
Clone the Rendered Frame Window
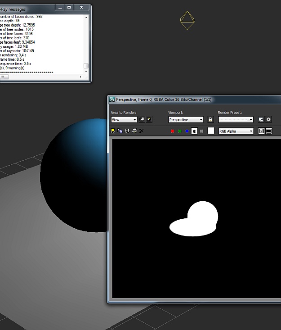click(x=127, y=131)
